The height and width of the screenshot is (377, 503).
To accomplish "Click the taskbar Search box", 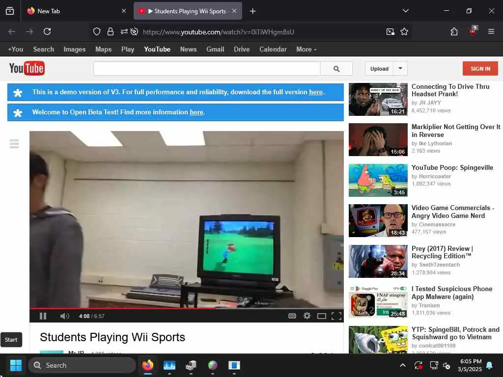I will coord(82,365).
